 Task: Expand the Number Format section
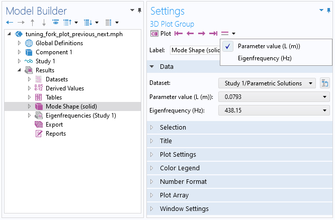[x=152, y=182]
